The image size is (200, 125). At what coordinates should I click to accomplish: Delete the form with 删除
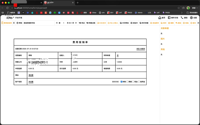point(171,23)
